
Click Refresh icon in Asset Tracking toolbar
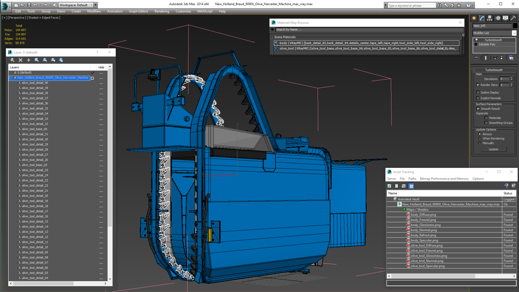point(390,186)
